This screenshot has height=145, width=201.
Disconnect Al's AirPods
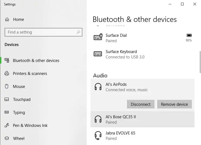(140, 104)
